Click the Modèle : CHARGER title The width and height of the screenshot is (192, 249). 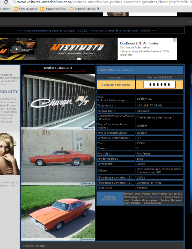coord(58,68)
